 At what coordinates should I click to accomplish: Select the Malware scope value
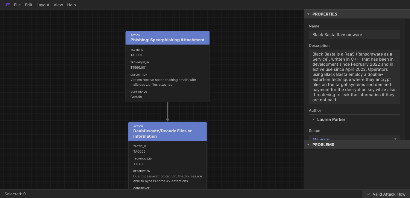coord(321,139)
